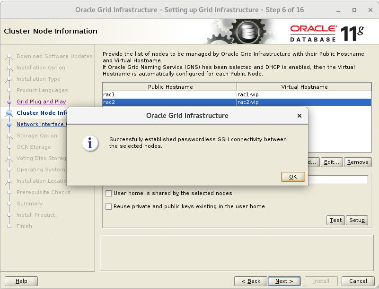The width and height of the screenshot is (379, 289).
Task: Select the rac1 row in the node table
Action: pyautogui.click(x=169, y=94)
